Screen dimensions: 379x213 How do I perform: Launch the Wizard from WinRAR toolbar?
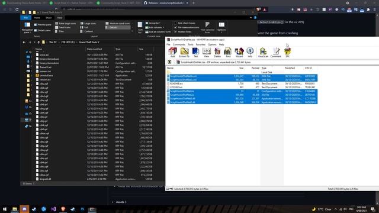tap(239, 53)
